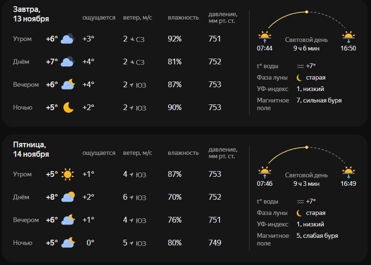
Task: Click "Световой день 9 ч 6 мин" text
Action: coord(306,44)
